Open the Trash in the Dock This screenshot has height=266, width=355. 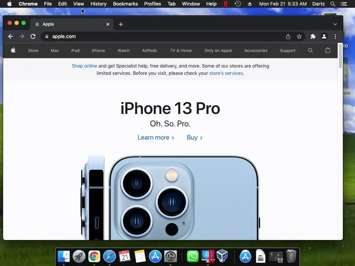click(x=291, y=256)
